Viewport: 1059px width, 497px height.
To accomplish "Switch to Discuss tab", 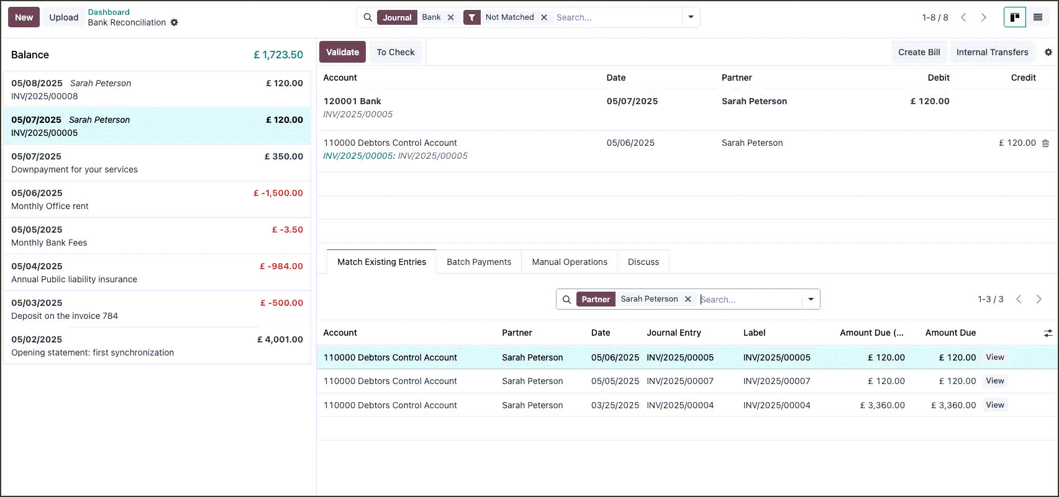I will (x=643, y=262).
